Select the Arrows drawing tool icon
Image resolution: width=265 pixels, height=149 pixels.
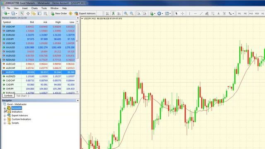[230, 13]
